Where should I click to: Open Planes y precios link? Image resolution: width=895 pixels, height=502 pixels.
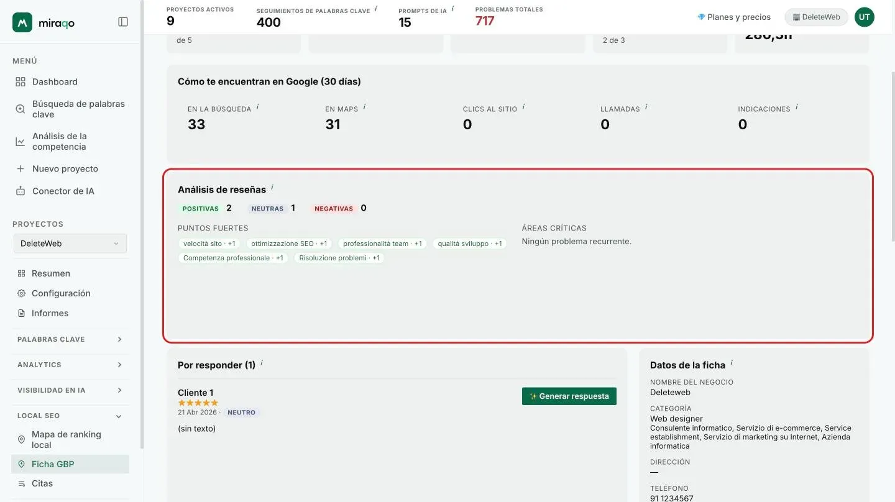pyautogui.click(x=734, y=17)
